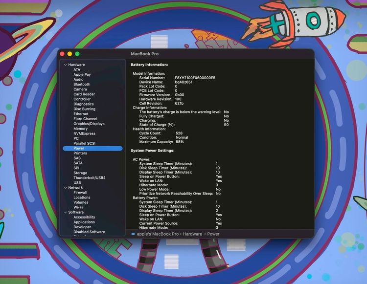Select Firewall in the Network section
367x284 pixels.
pos(80,193)
